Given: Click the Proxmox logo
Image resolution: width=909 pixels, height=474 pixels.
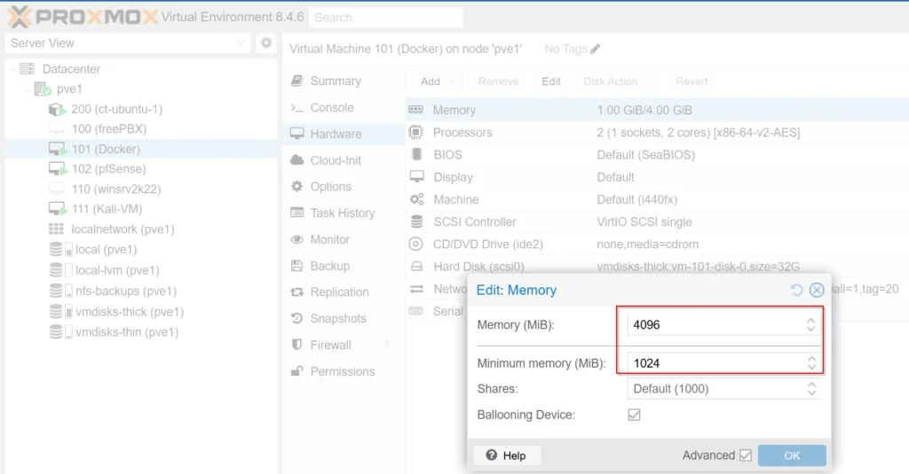Looking at the screenshot, I should [83, 17].
